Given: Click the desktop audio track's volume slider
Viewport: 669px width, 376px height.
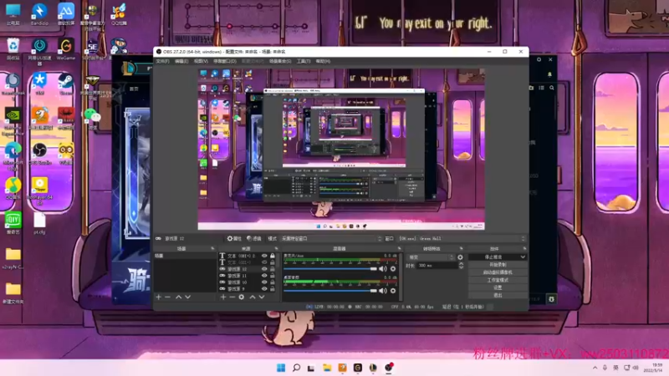Looking at the screenshot, I should point(330,291).
